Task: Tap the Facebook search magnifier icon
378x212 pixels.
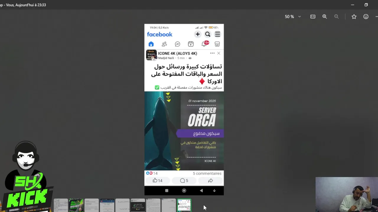Action: [x=208, y=34]
